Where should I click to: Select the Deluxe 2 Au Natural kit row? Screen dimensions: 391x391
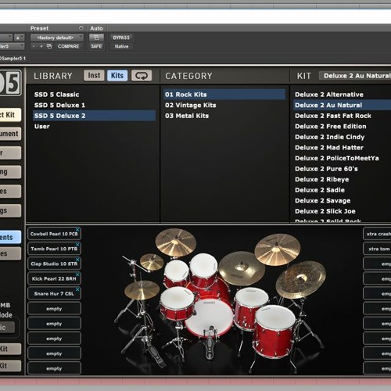click(343, 105)
